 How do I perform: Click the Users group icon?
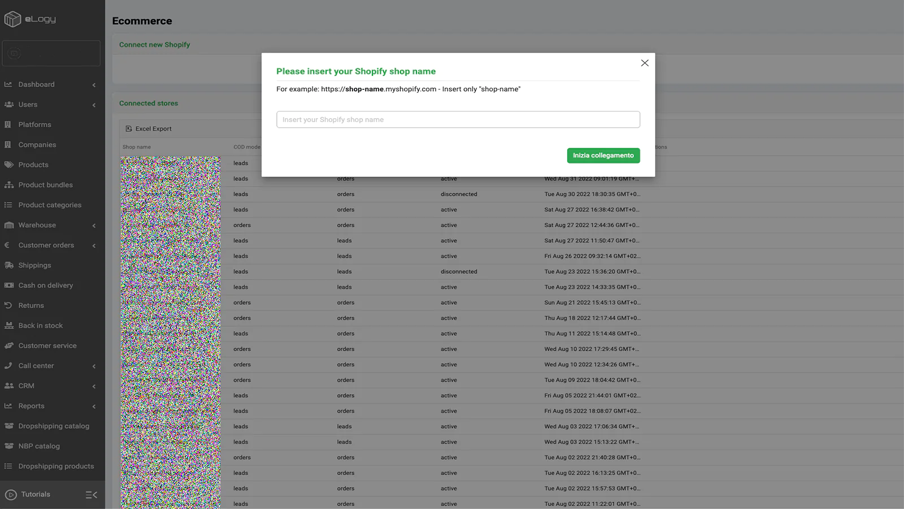8,105
